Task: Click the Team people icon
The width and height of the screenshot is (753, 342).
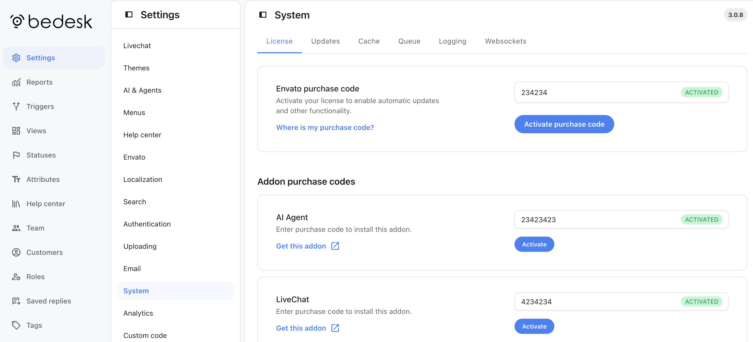Action: (16, 228)
